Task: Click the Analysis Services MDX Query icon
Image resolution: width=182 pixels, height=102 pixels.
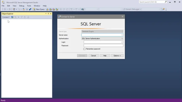Action: pyautogui.click(x=50, y=9)
